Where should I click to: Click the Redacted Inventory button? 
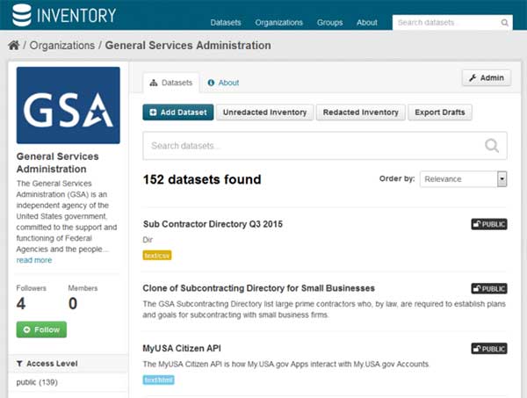[361, 112]
